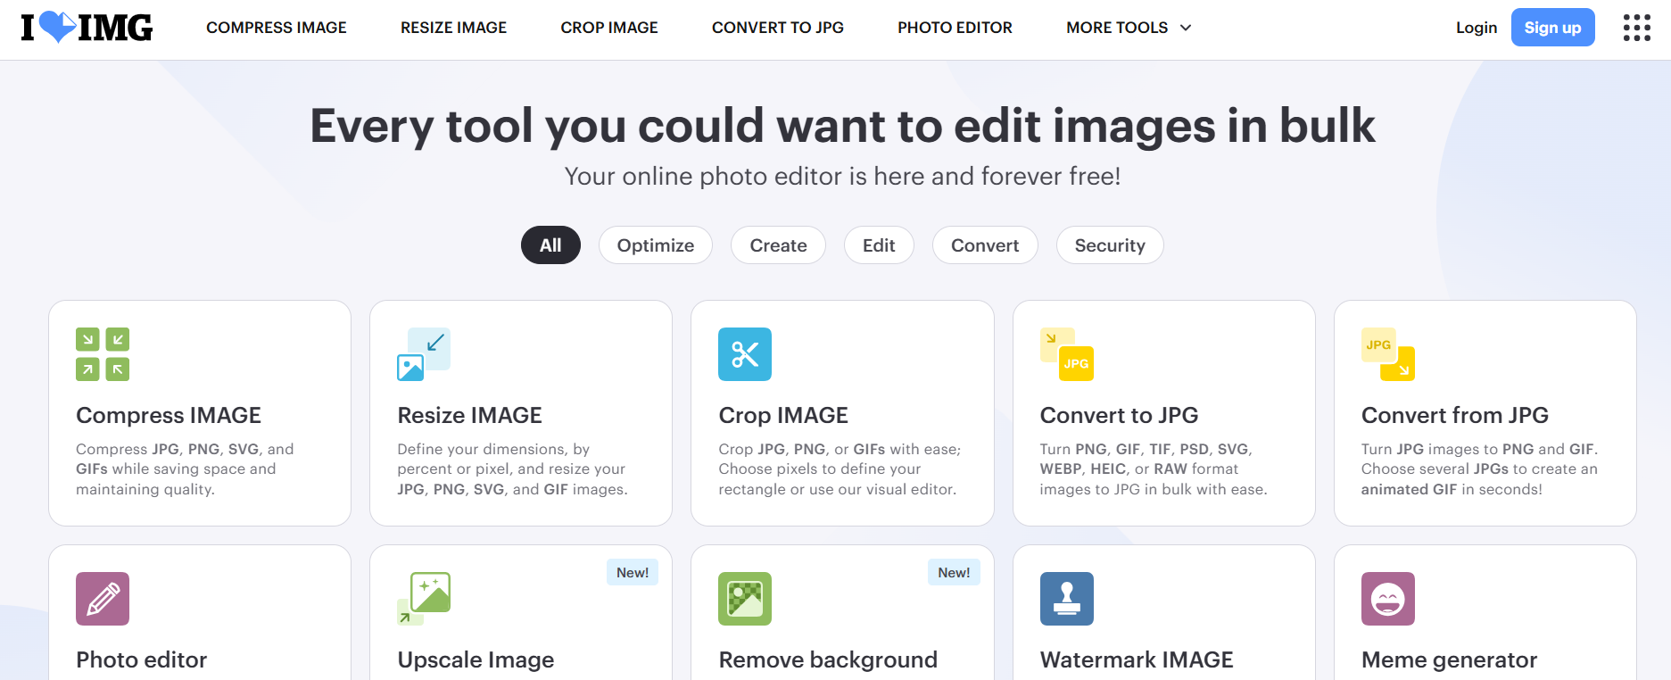Select the Remove background icon
1671x680 pixels.
(x=745, y=599)
